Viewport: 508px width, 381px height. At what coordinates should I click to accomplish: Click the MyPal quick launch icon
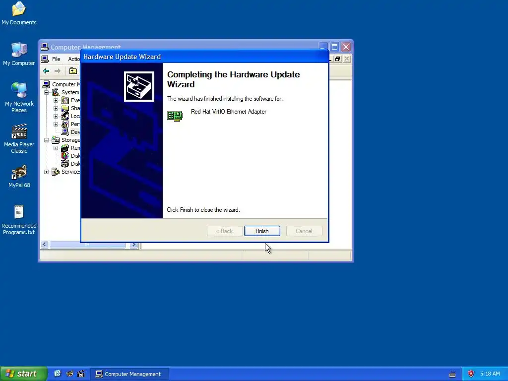point(69,374)
